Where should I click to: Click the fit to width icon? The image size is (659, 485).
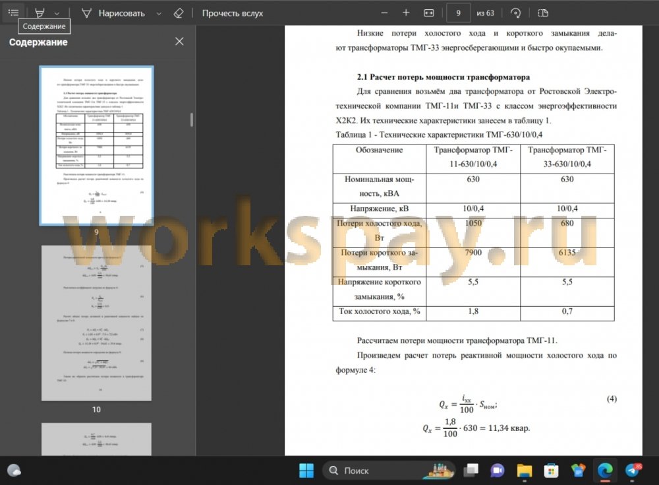429,13
